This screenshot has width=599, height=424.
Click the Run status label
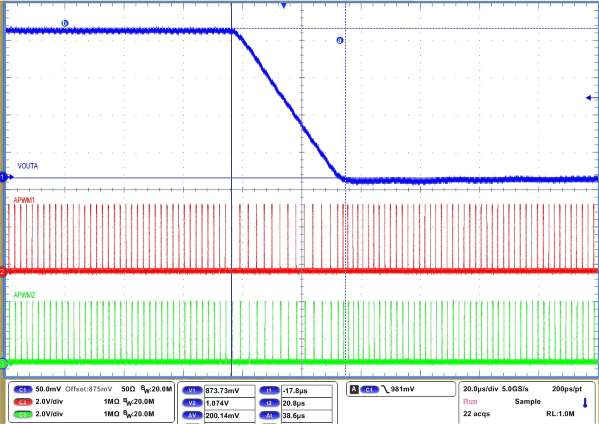point(470,401)
